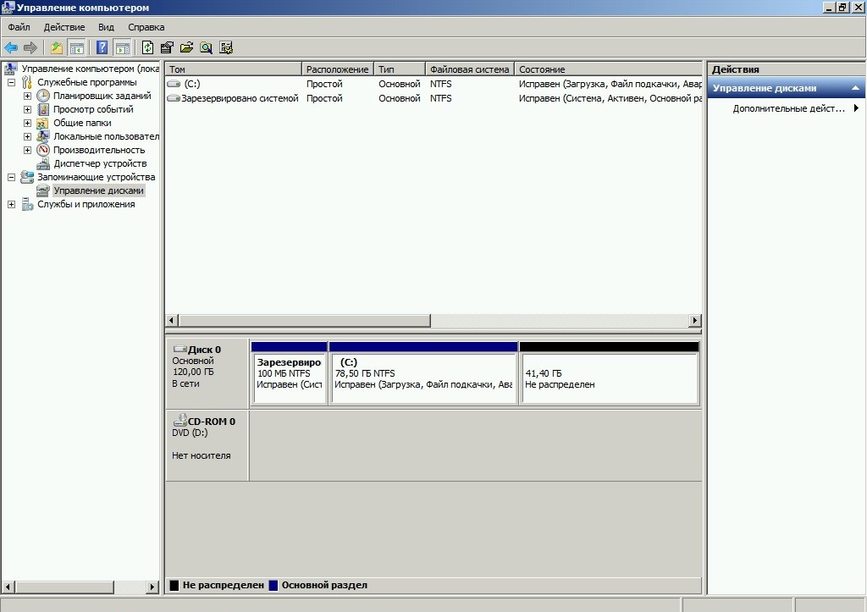Select the black unallocated 41,40 ГБ region

point(609,378)
